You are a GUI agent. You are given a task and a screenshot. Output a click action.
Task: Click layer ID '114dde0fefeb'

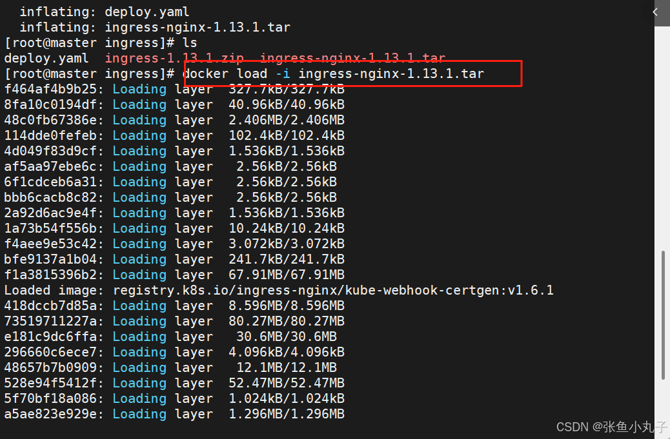click(50, 135)
